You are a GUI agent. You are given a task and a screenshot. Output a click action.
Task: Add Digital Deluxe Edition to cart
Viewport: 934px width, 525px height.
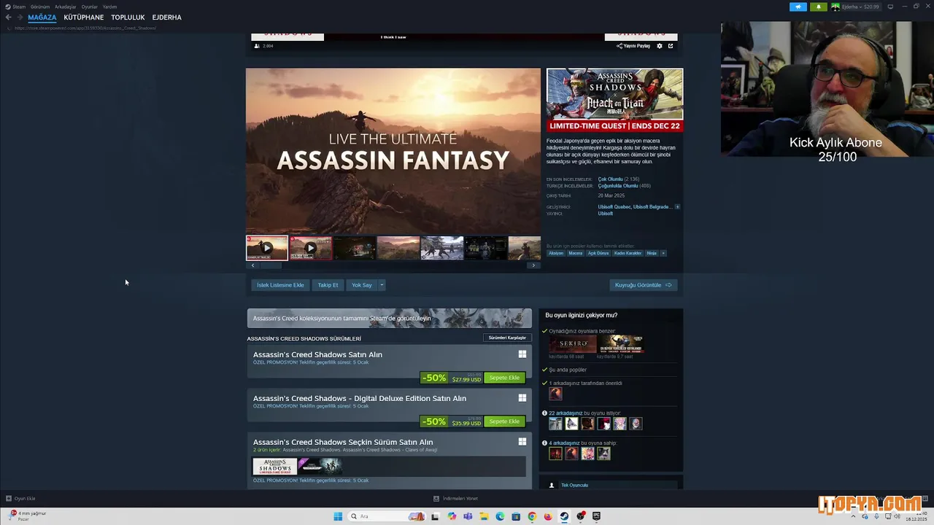click(x=504, y=421)
